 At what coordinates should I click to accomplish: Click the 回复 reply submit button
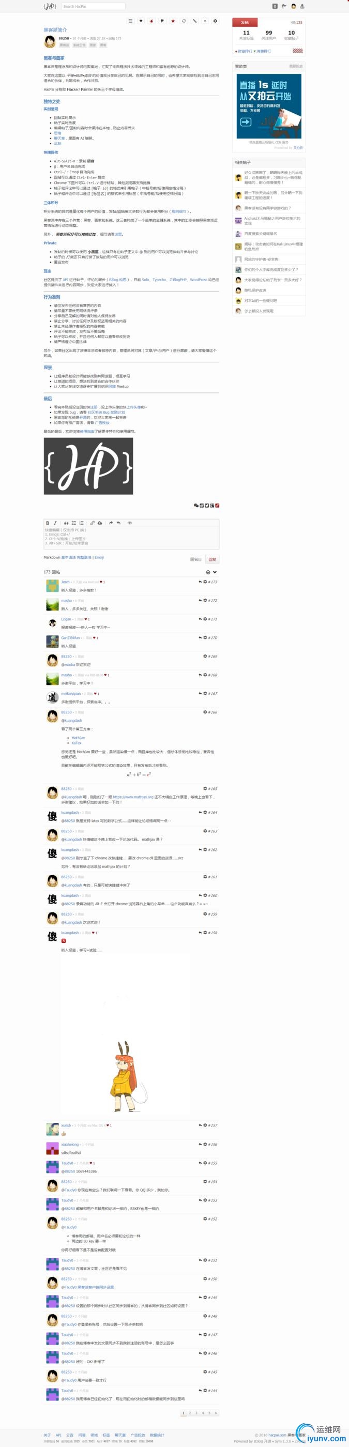(213, 559)
